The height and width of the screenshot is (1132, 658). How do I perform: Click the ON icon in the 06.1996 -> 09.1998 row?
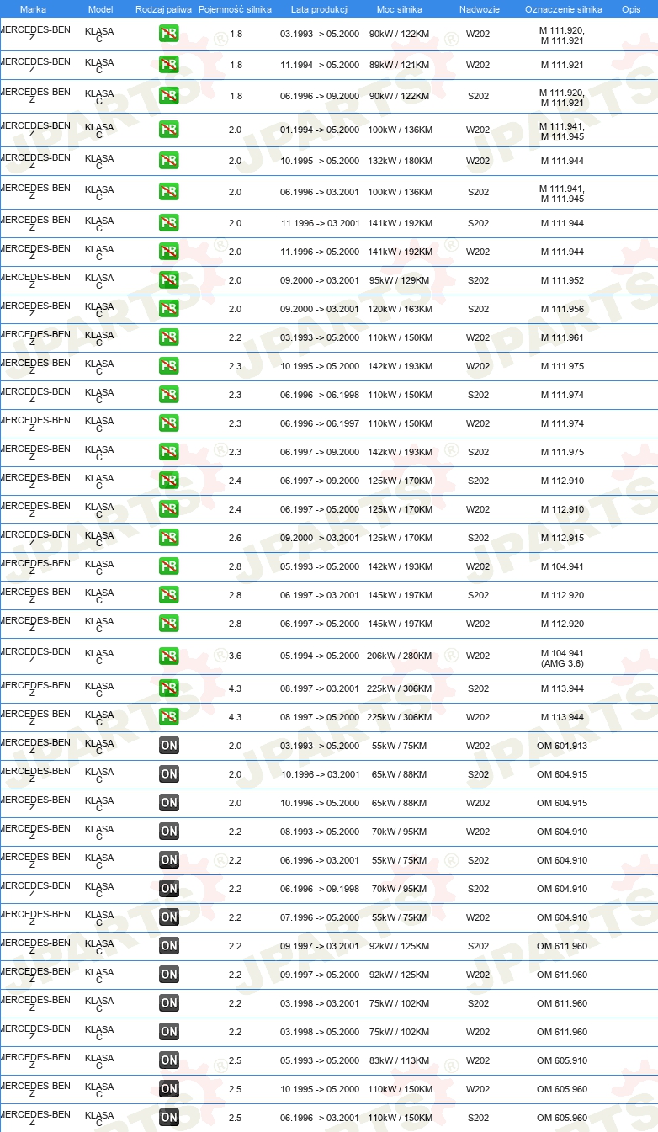[x=169, y=889]
